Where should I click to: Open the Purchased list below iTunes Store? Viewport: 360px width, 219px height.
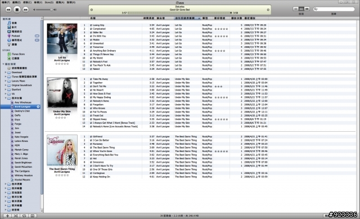click(13, 59)
